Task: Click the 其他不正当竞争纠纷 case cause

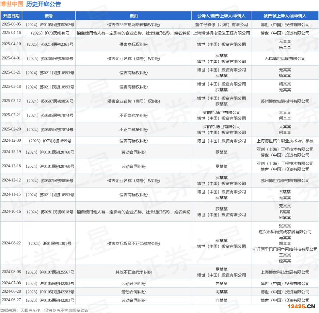Action: (x=134, y=272)
